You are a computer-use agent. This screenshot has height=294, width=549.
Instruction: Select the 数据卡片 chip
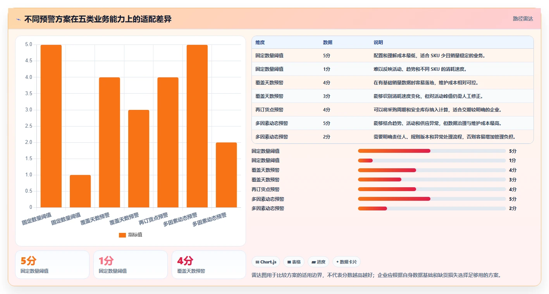click(x=346, y=262)
